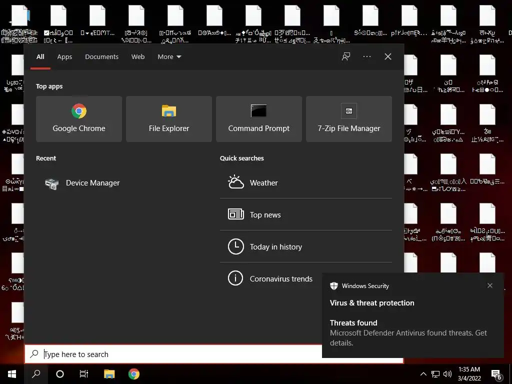Image resolution: width=512 pixels, height=384 pixels.
Task: Open Cortana from the taskbar
Action: pyautogui.click(x=60, y=374)
